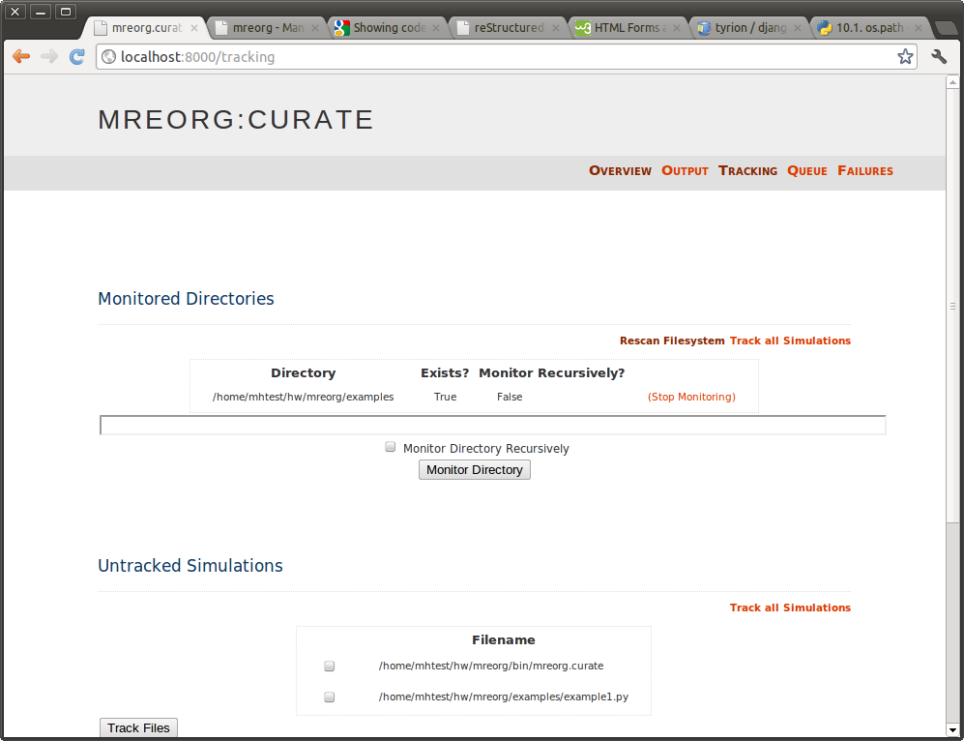Screen dimensions: 964x741
Task: Click the /home/mhtest/hw/mreorg/bin/mreorg.curate filename
Action: 491,666
